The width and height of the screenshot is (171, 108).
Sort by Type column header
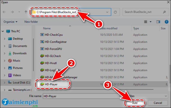(x=136, y=28)
